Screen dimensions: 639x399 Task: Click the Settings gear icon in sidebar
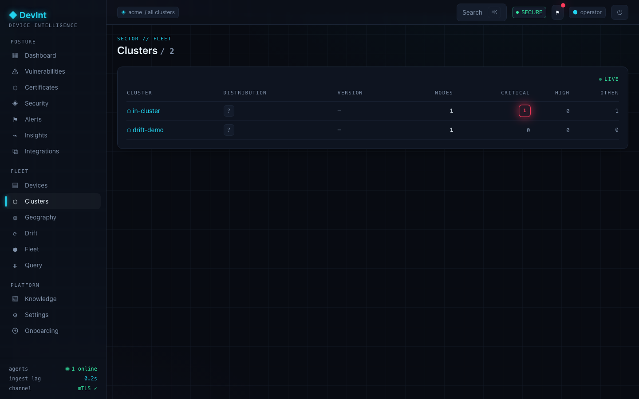[x=15, y=315]
